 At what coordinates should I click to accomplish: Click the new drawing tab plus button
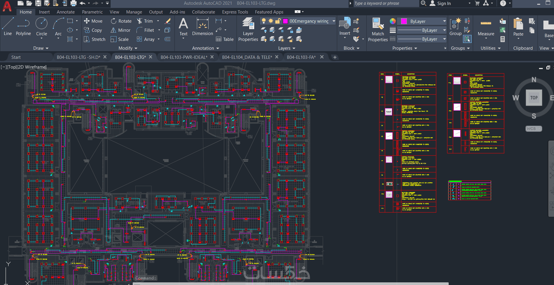(x=335, y=57)
